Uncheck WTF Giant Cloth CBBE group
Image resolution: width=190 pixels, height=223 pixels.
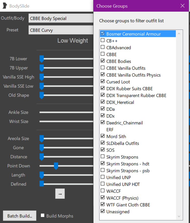click(x=103, y=204)
